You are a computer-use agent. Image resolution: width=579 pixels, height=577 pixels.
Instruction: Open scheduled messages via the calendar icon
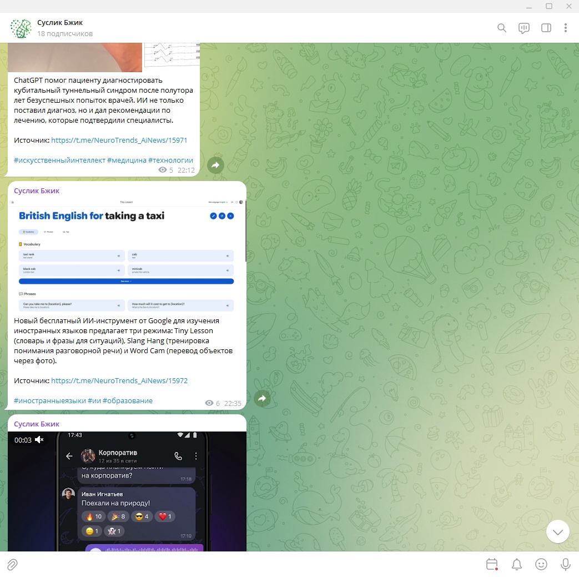(491, 564)
